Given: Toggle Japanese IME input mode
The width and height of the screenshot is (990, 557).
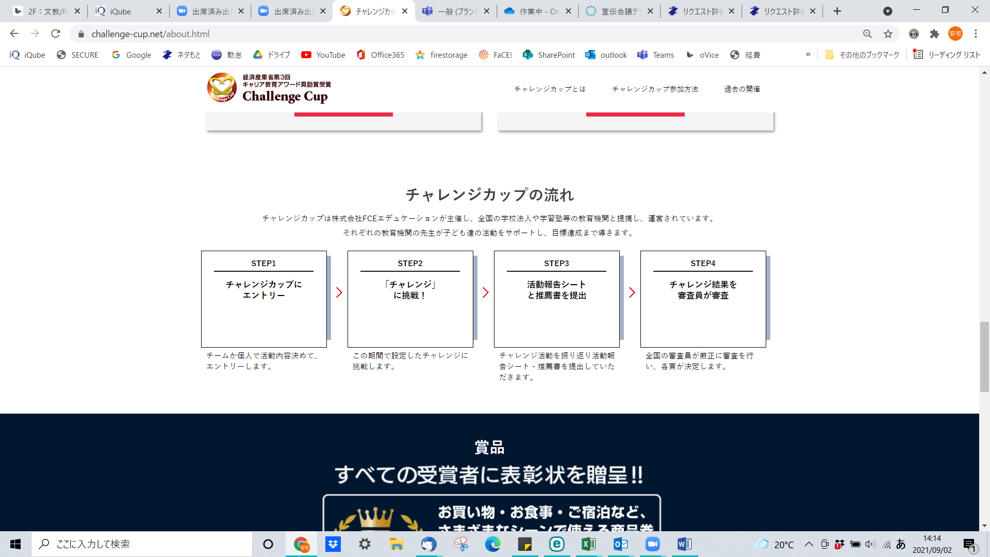Looking at the screenshot, I should 901,544.
